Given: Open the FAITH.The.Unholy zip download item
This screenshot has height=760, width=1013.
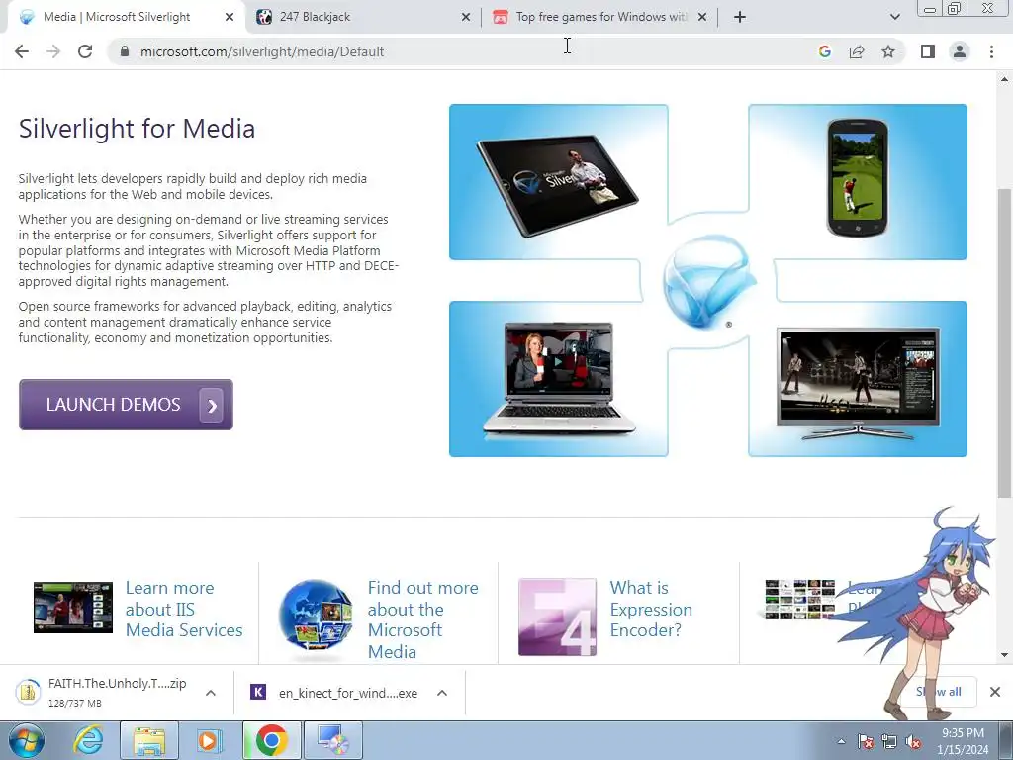Looking at the screenshot, I should tap(103, 692).
